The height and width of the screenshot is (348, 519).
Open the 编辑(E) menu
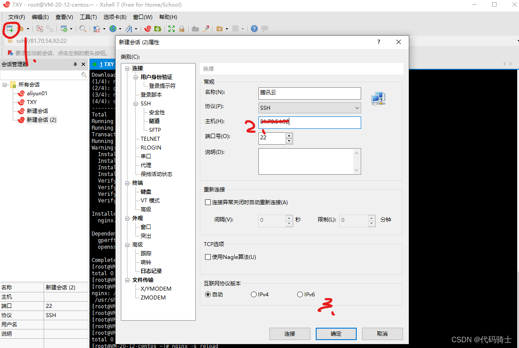click(41, 17)
